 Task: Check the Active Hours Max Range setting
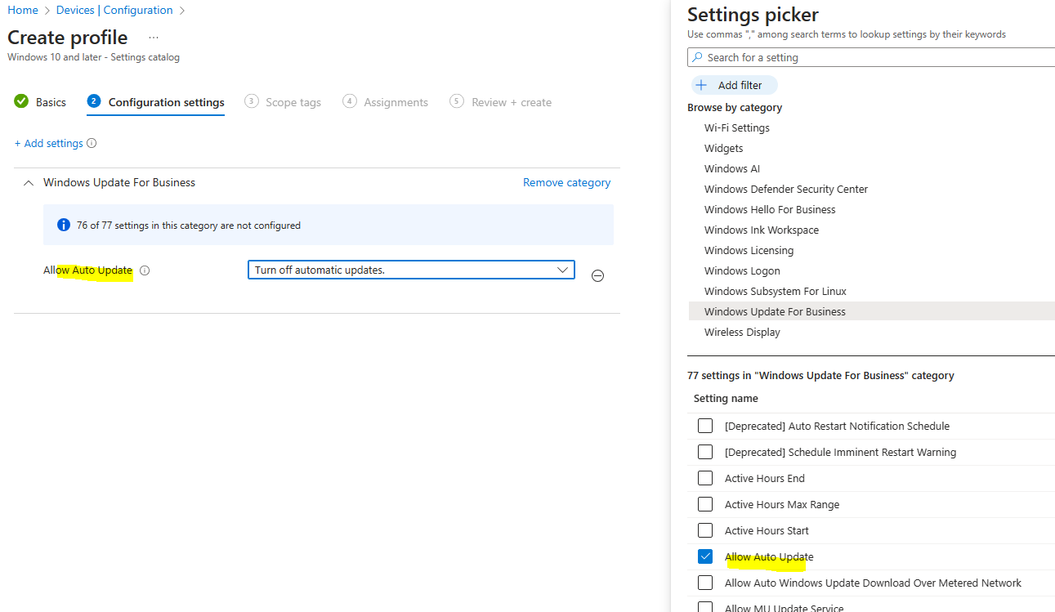tap(704, 504)
